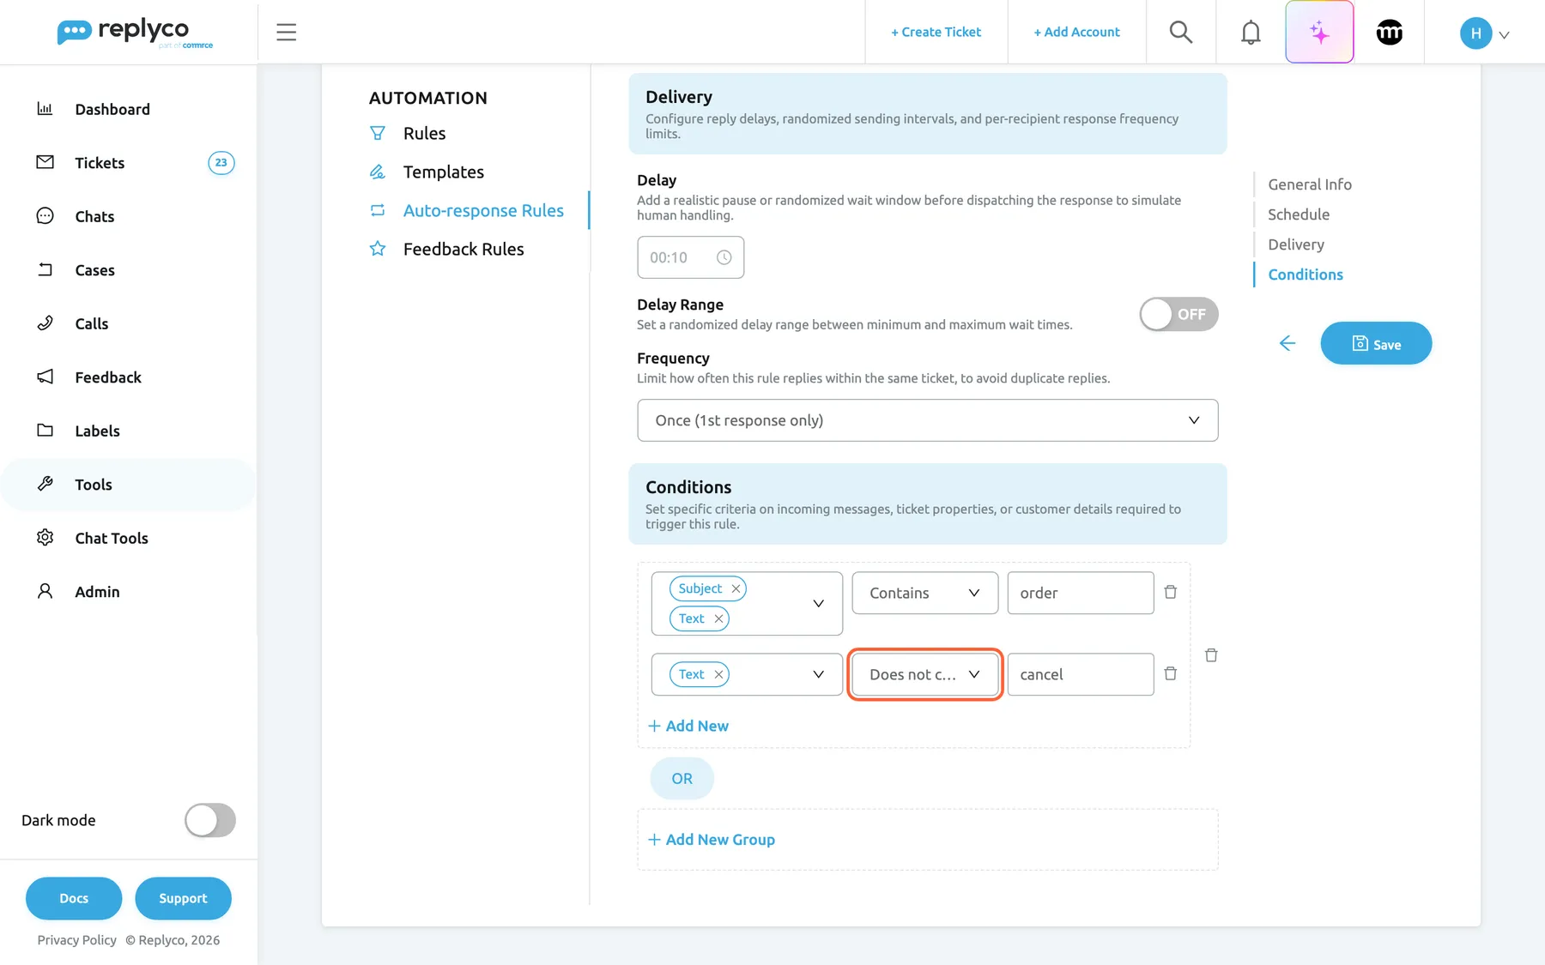This screenshot has height=965, width=1545.
Task: Open Chats in the sidebar
Action: point(94,216)
